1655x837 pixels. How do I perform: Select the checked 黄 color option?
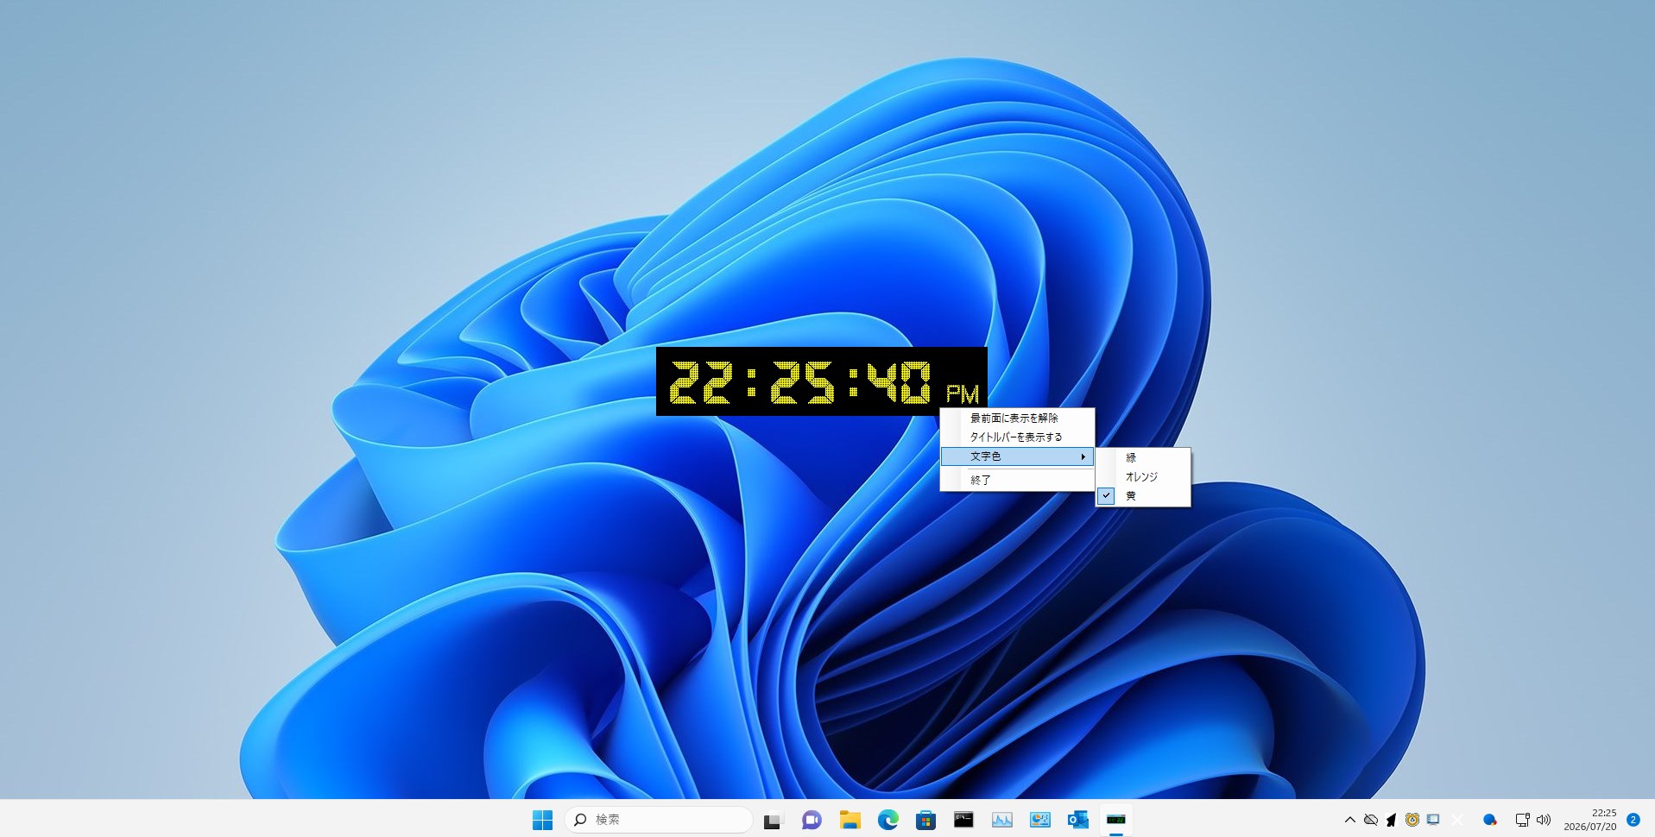tap(1143, 495)
